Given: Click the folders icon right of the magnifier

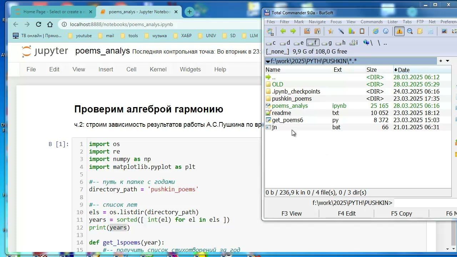Looking at the screenshot, I should click(420, 31).
